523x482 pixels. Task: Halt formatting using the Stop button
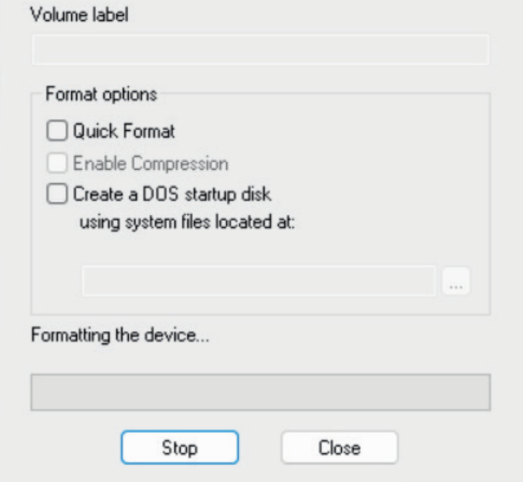180,448
